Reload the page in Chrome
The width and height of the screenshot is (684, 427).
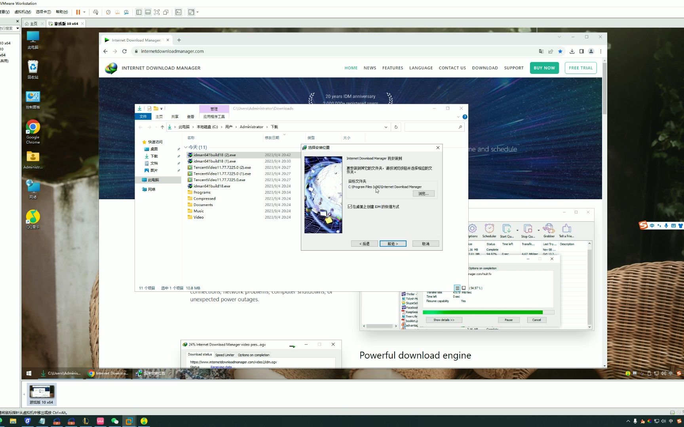[124, 51]
